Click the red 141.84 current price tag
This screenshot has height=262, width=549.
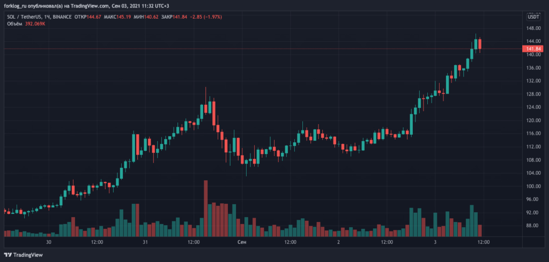coord(532,49)
